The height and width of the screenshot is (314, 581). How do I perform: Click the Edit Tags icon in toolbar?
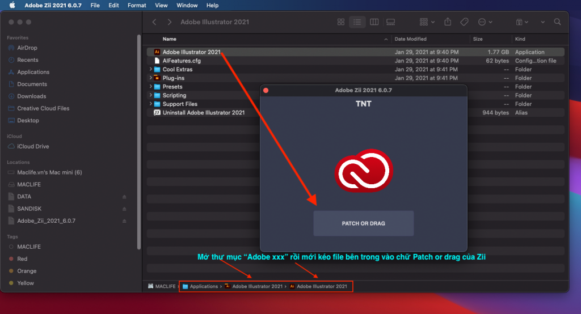point(464,22)
